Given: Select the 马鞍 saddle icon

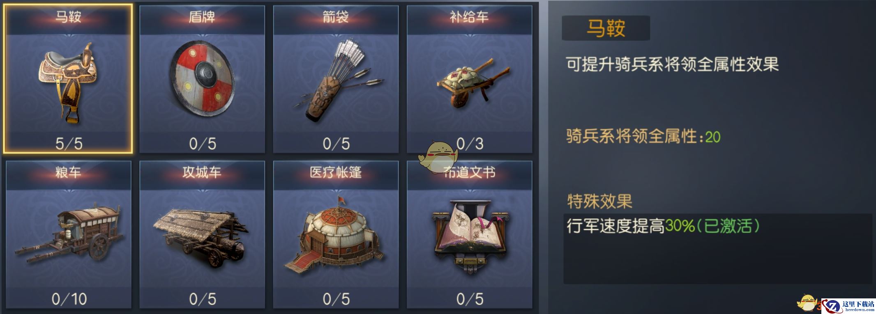Looking at the screenshot, I should pos(68,82).
